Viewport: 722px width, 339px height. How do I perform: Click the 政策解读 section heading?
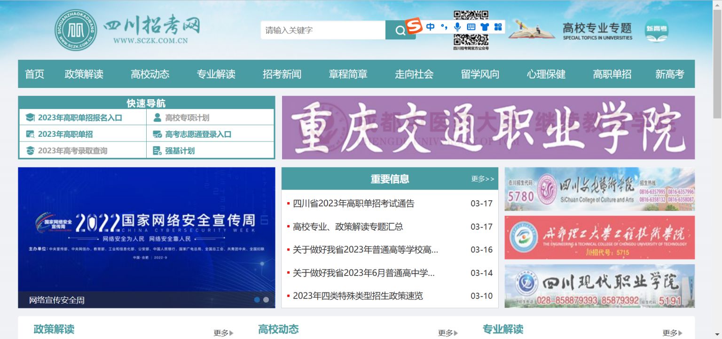pos(54,329)
